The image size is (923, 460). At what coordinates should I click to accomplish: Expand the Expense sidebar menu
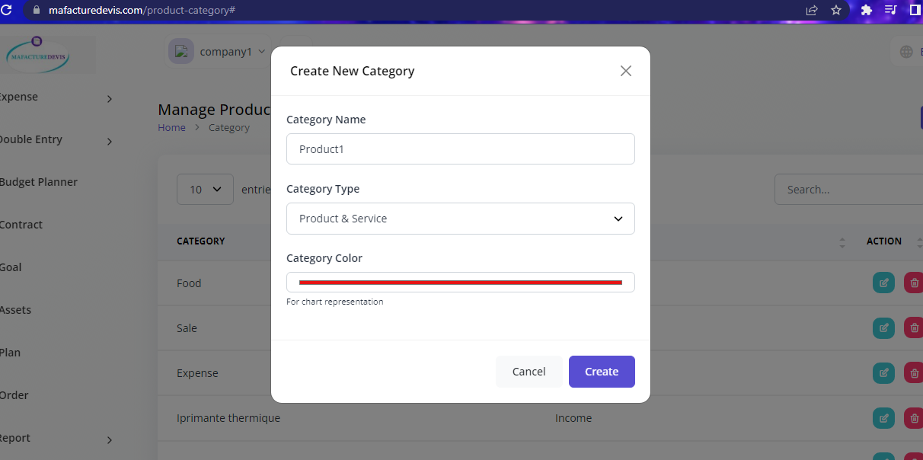coord(57,97)
